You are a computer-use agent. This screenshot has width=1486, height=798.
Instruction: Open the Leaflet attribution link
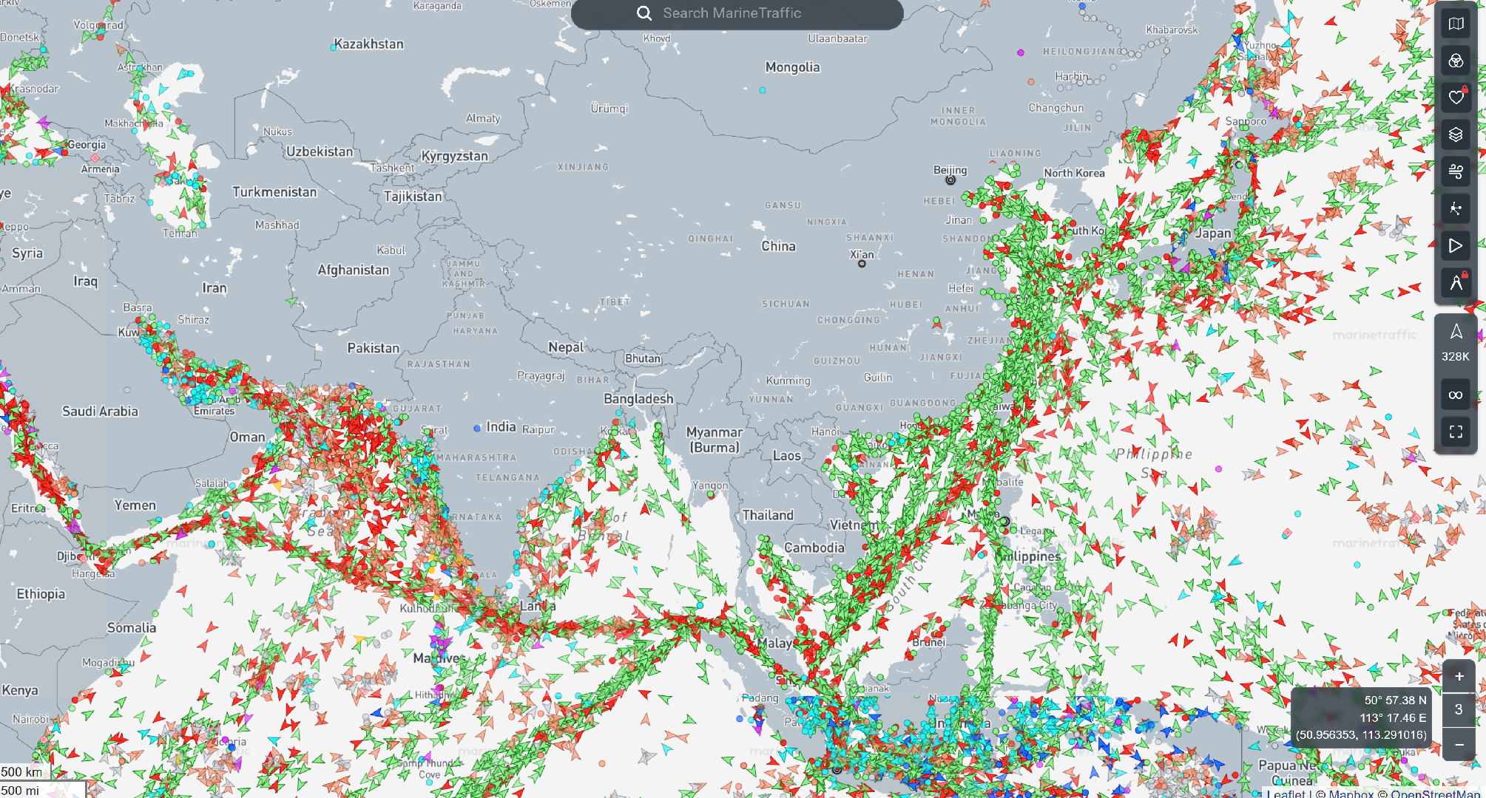[1286, 794]
